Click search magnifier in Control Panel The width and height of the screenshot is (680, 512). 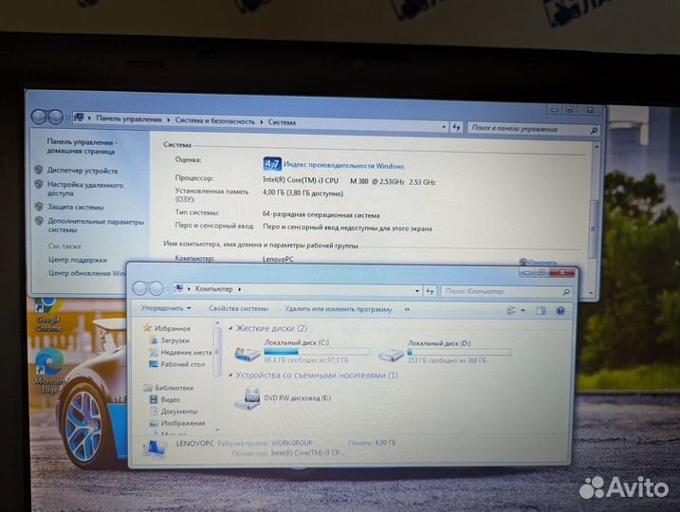[594, 130]
